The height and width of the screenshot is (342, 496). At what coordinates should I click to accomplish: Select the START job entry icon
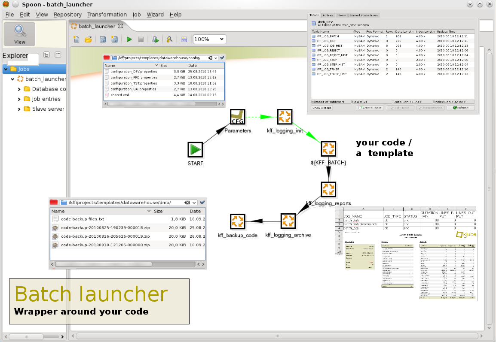(x=195, y=150)
